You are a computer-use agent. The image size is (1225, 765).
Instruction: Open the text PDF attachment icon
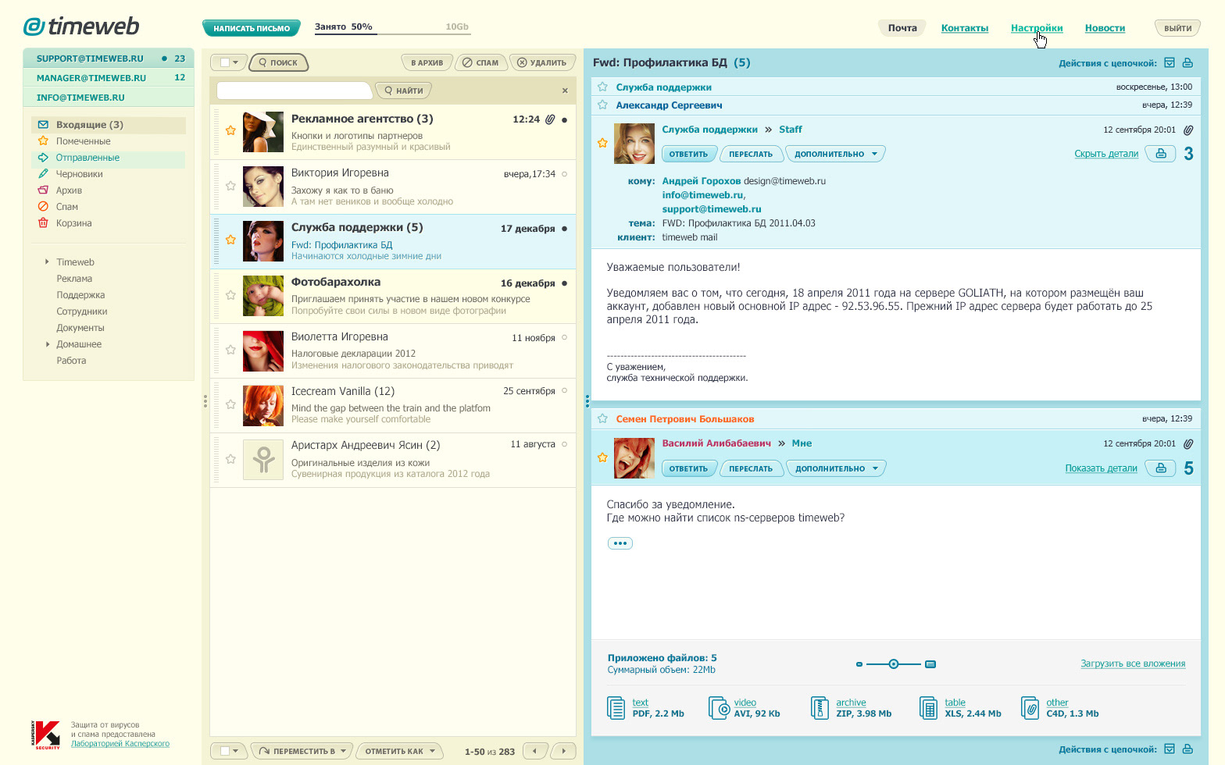coord(616,708)
